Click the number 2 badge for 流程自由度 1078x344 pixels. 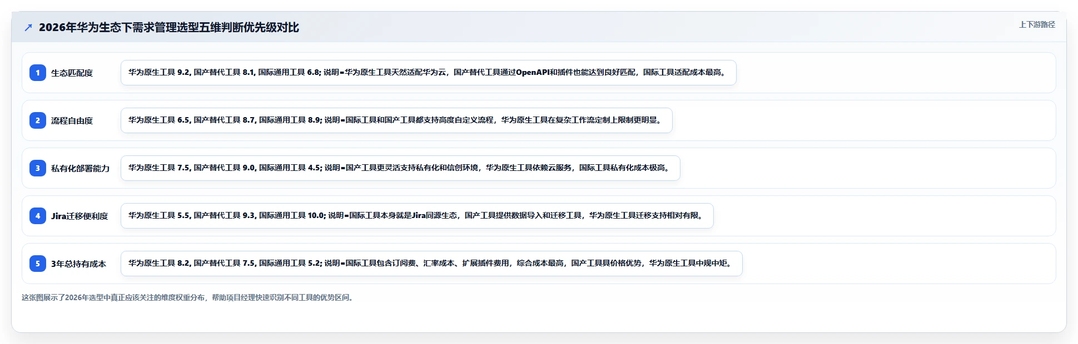38,120
